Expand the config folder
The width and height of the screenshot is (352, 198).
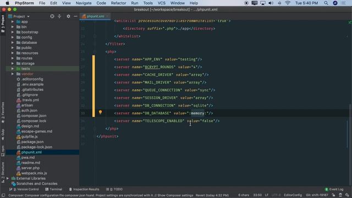coord(13,37)
